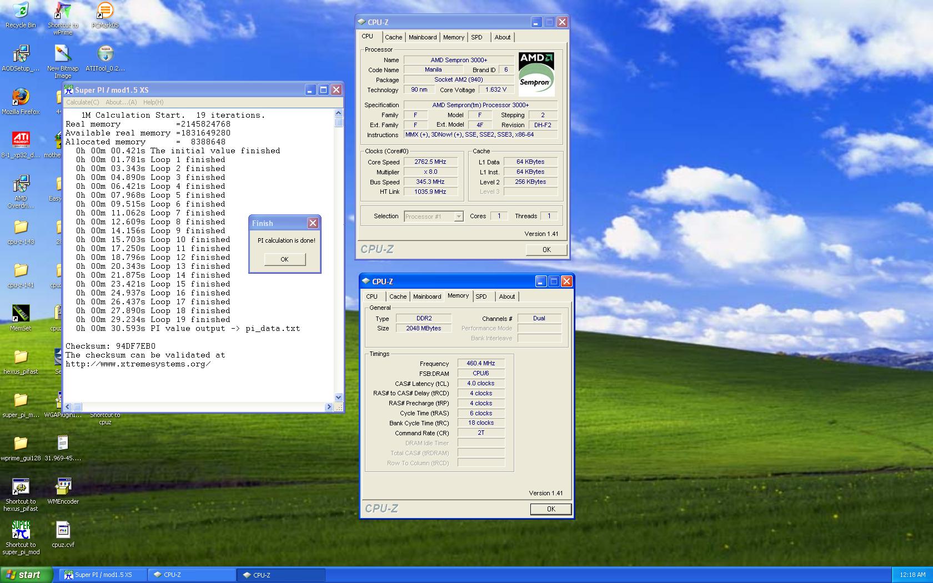Viewport: 933px width, 583px height.
Task: Switch to About tab in upper CPU-Z
Action: 503,37
